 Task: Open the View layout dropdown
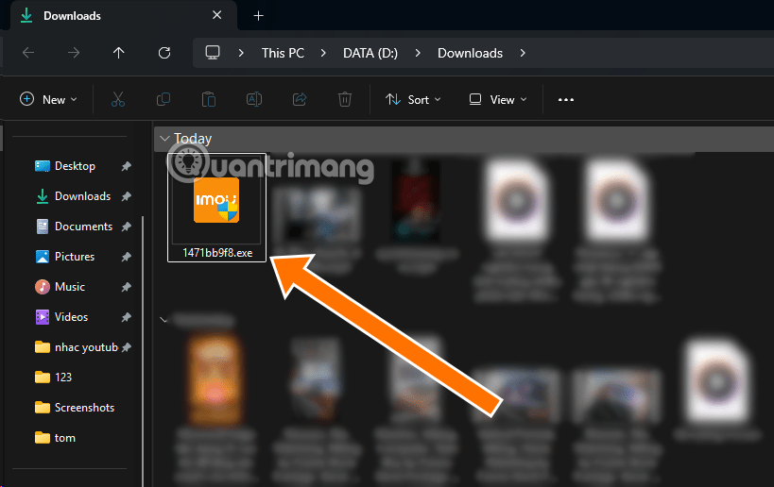pos(497,99)
